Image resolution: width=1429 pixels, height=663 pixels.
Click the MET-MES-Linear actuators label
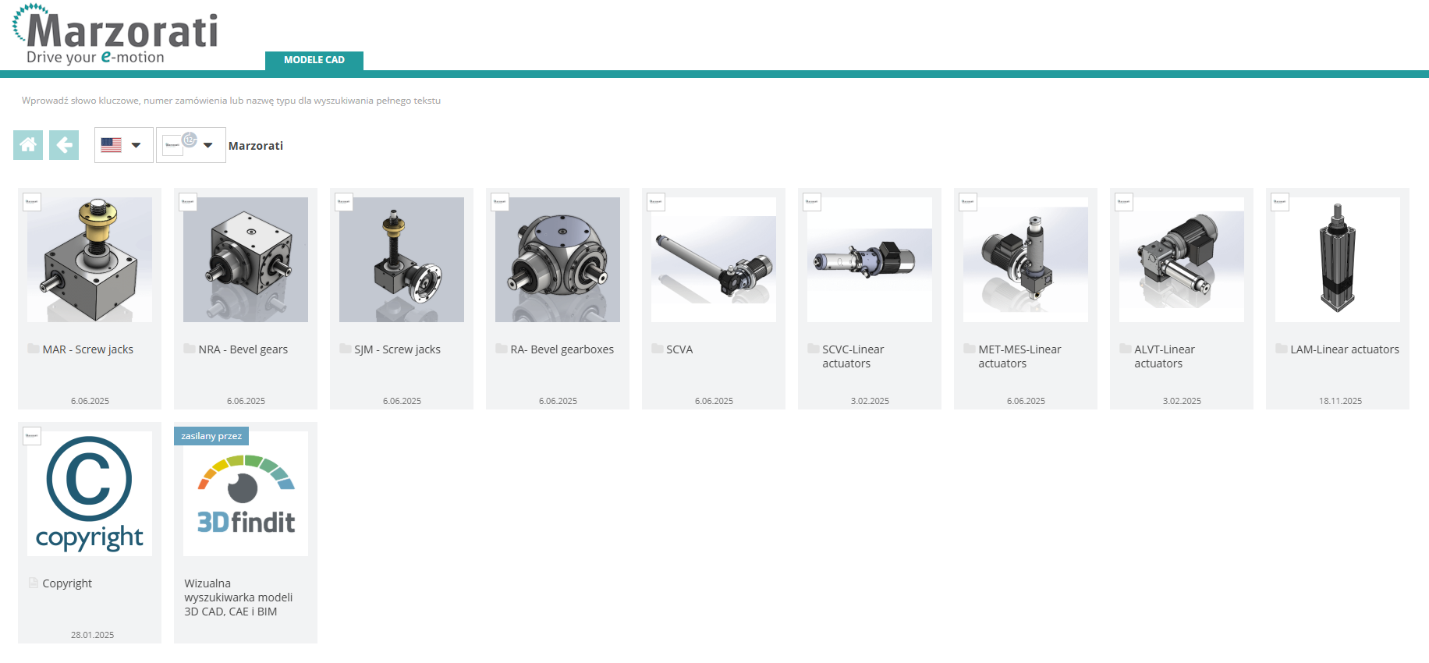1020,356
